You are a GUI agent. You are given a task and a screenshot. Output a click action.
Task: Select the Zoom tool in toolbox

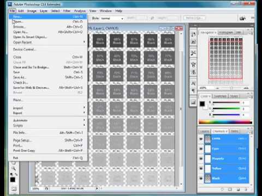[x=14, y=169]
